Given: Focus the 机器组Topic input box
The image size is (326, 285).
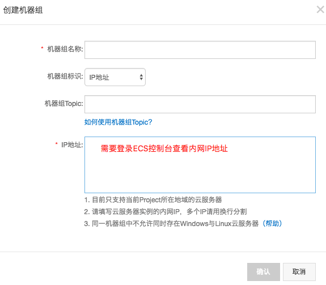Looking at the screenshot, I should 200,104.
